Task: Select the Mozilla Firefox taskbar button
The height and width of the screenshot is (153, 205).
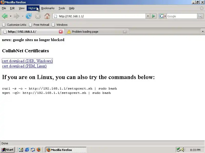Action: click(66, 150)
